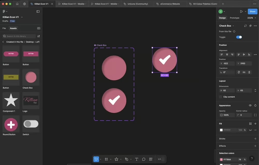
Task: Open the zoom 222% dropdown
Action: [251, 18]
